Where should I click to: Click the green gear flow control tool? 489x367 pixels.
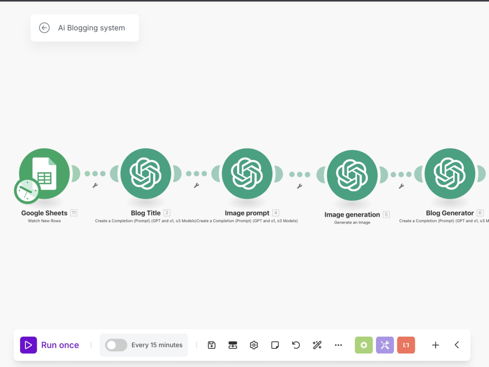[x=364, y=345]
